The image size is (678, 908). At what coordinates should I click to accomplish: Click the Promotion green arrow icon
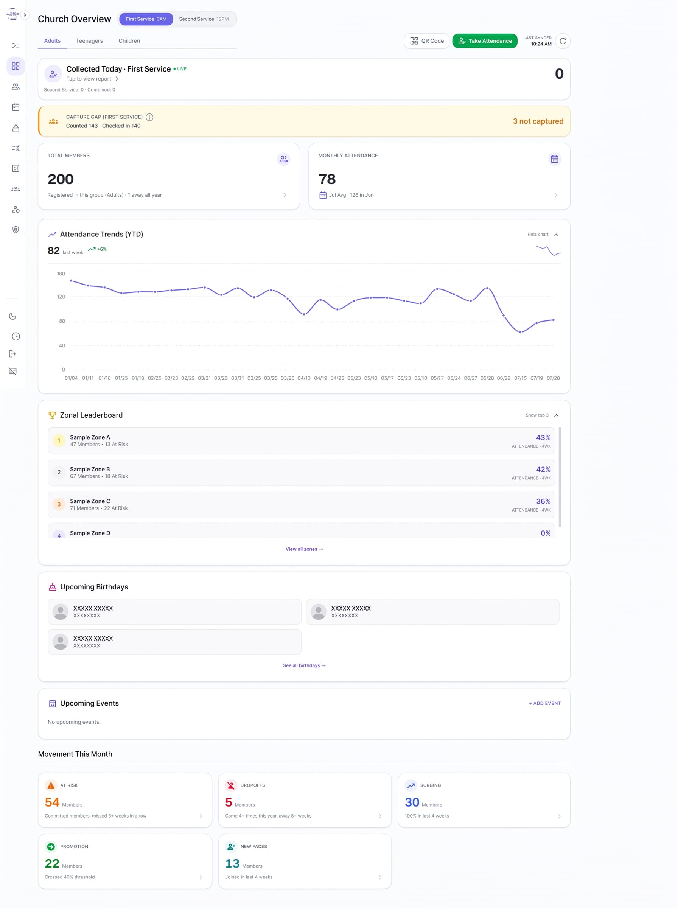click(51, 846)
